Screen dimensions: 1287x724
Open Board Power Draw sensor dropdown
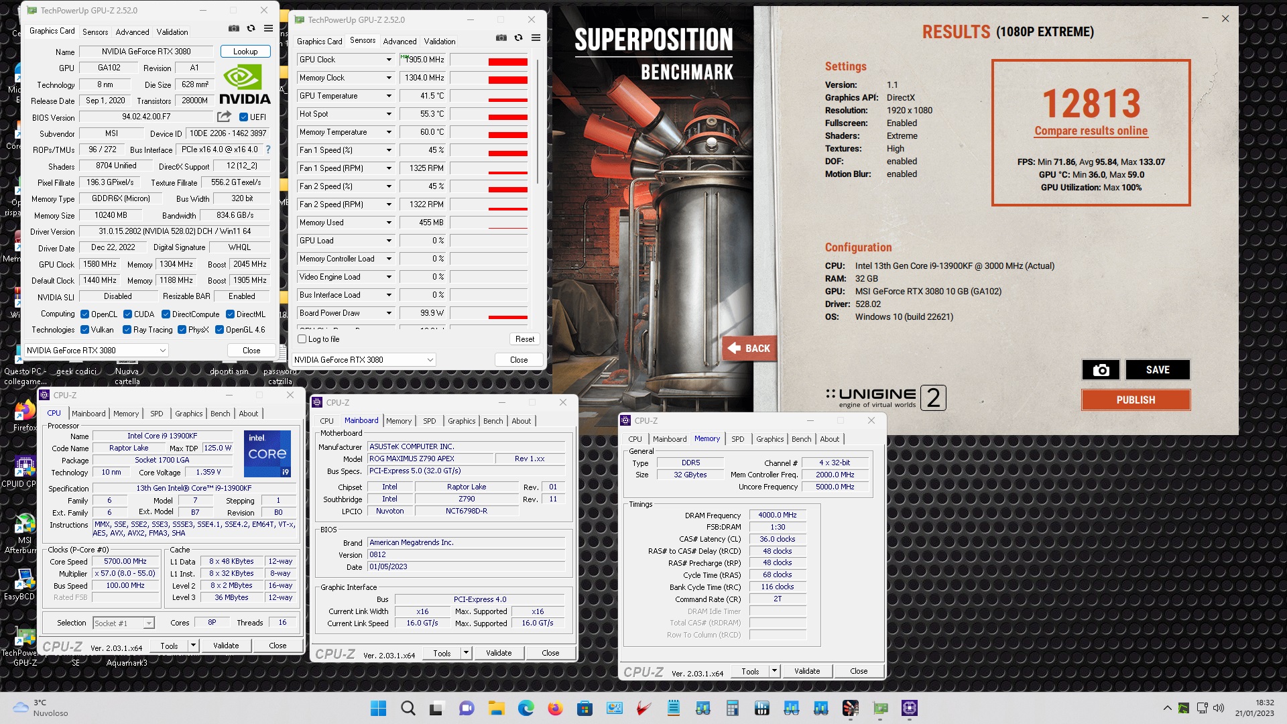tap(389, 313)
